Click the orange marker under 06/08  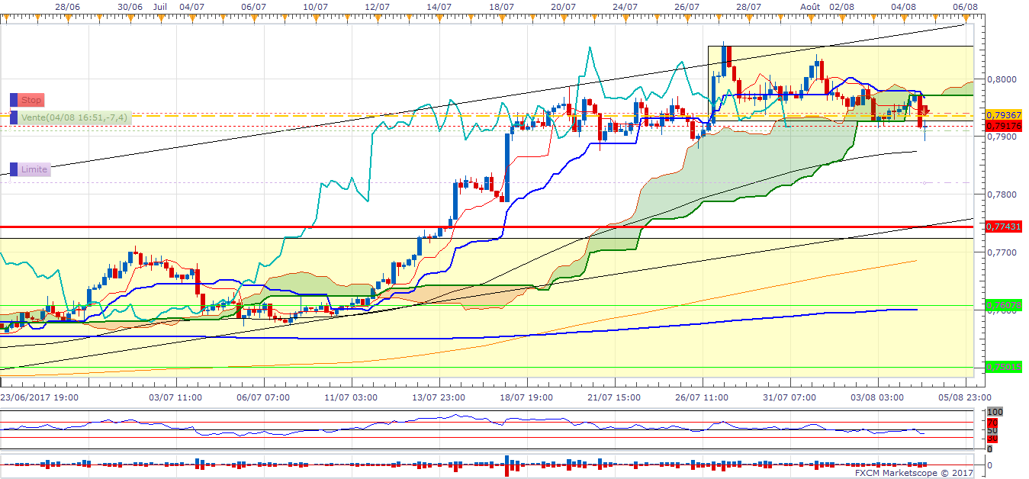click(966, 19)
